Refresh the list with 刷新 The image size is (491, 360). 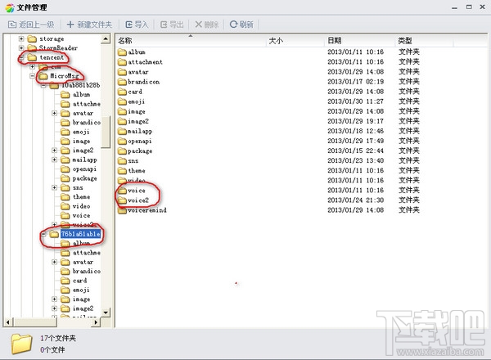[x=241, y=25]
